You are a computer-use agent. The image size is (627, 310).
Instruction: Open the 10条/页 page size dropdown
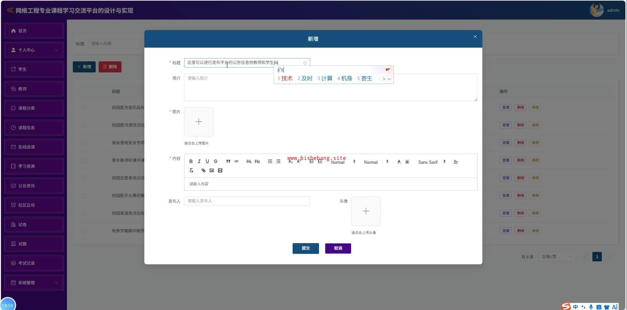click(x=557, y=256)
